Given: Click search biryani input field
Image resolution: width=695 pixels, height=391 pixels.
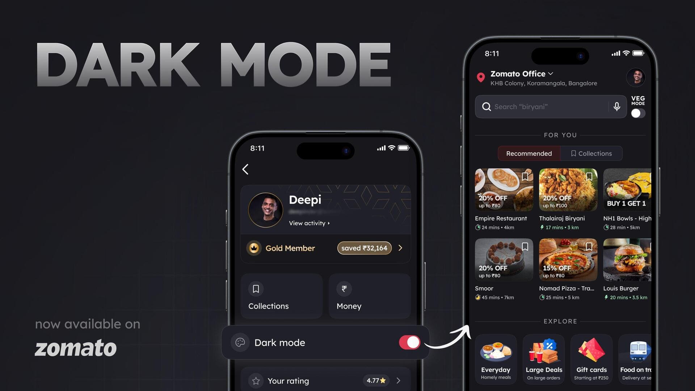Looking at the screenshot, I should (x=551, y=106).
